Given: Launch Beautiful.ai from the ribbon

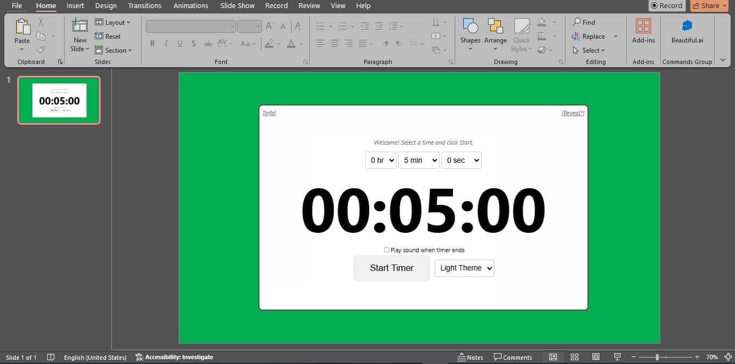Looking at the screenshot, I should [x=687, y=27].
